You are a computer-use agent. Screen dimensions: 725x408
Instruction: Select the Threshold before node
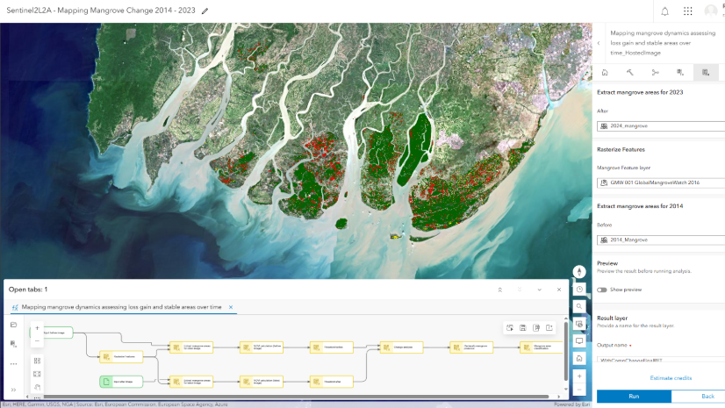pos(332,347)
